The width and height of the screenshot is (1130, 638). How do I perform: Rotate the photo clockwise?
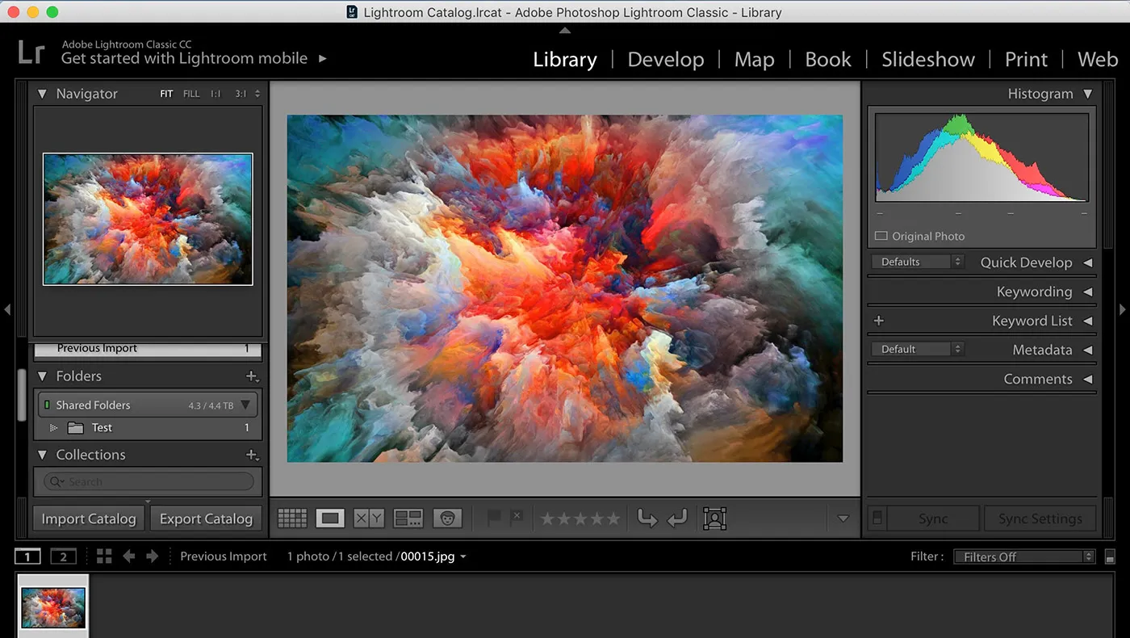[x=678, y=518]
